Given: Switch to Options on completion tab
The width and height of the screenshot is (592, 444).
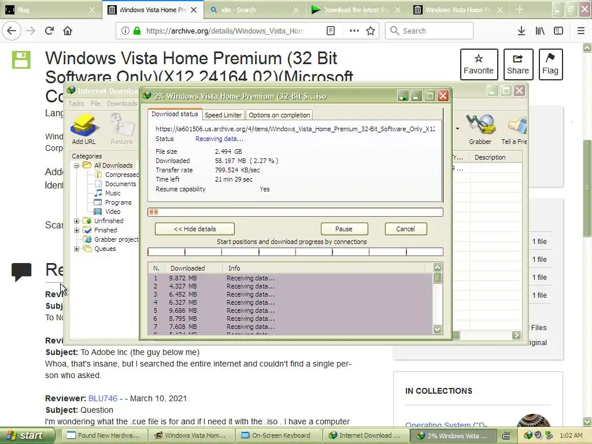Looking at the screenshot, I should 279,115.
